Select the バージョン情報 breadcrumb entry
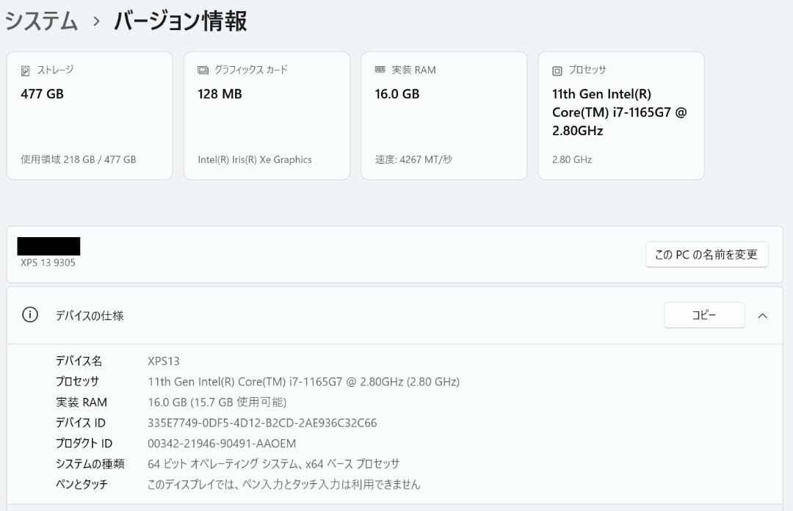Image resolution: width=793 pixels, height=511 pixels. click(179, 21)
